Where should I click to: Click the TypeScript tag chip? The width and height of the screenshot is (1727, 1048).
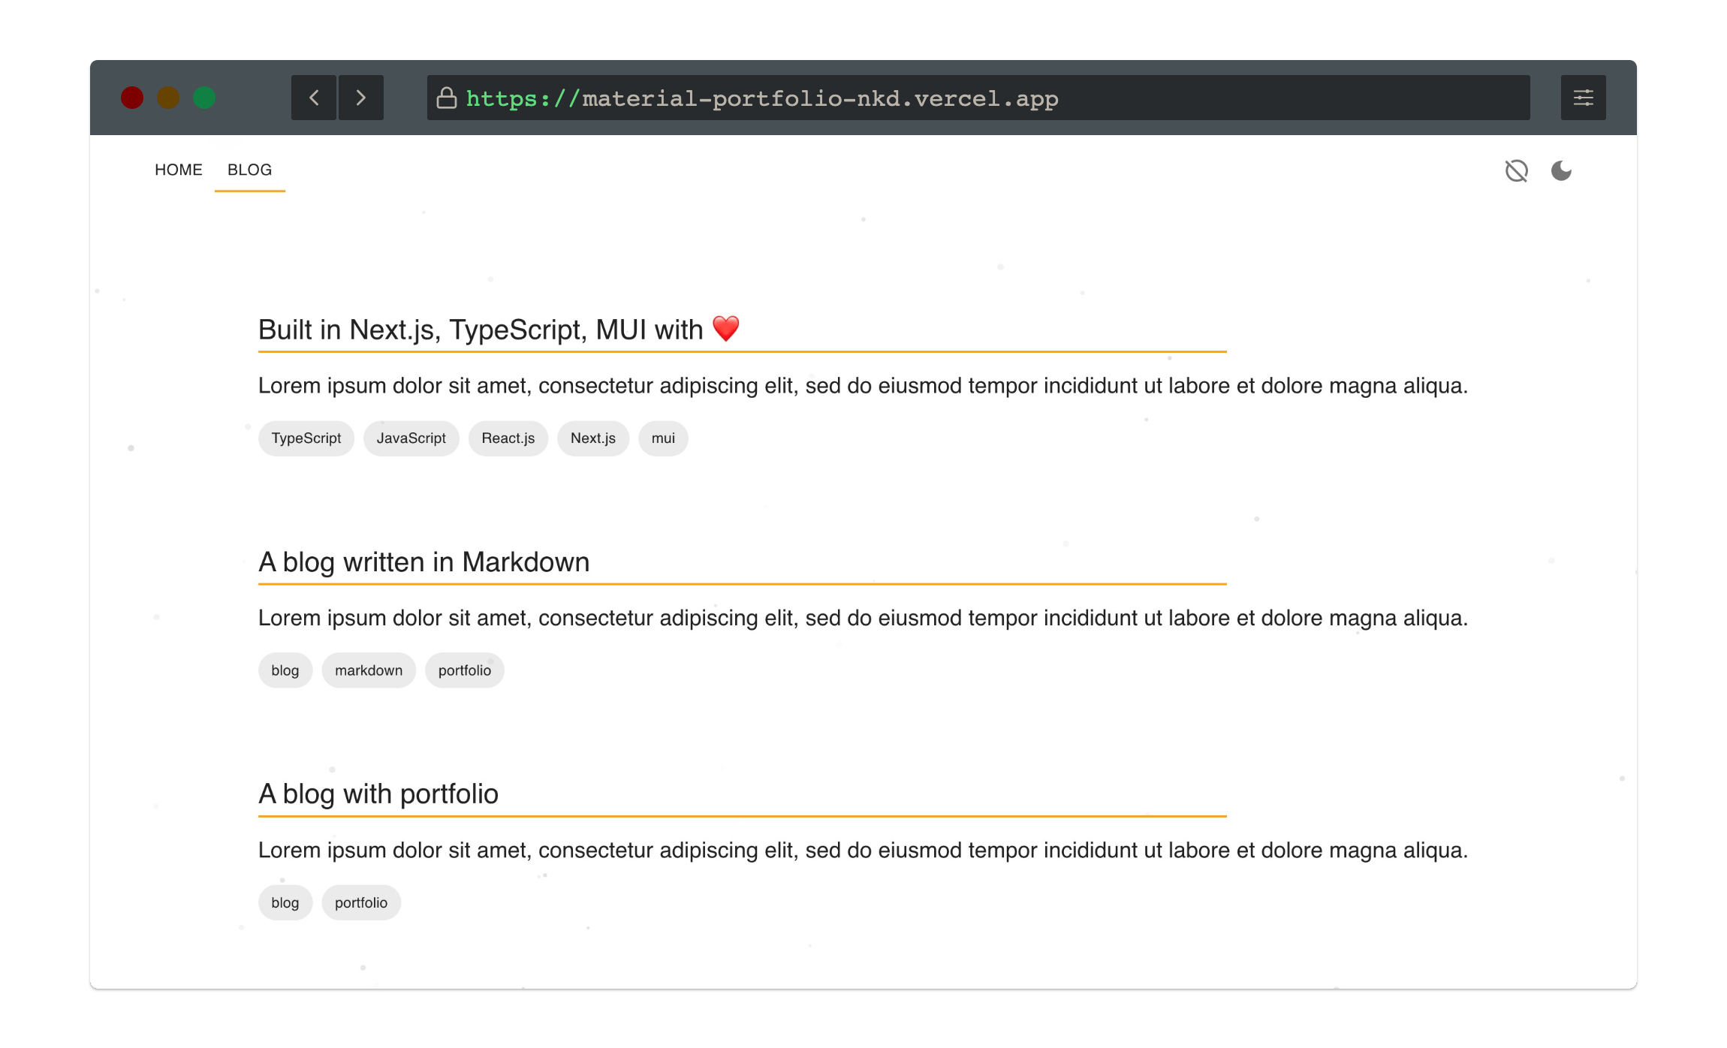coord(306,438)
